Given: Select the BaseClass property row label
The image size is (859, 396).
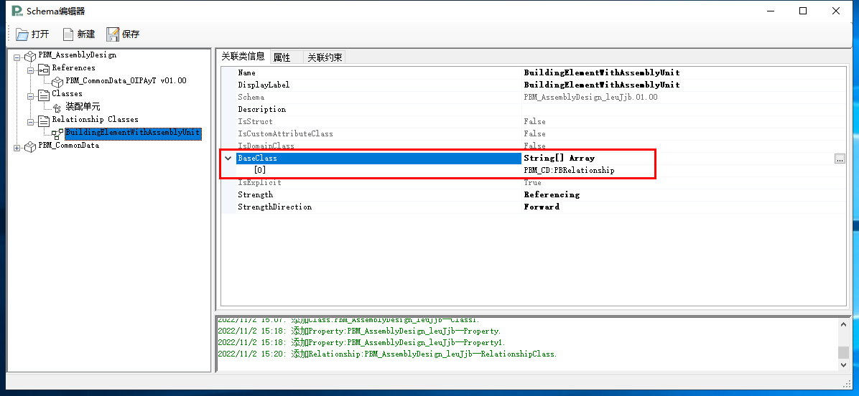Looking at the screenshot, I should point(379,158).
